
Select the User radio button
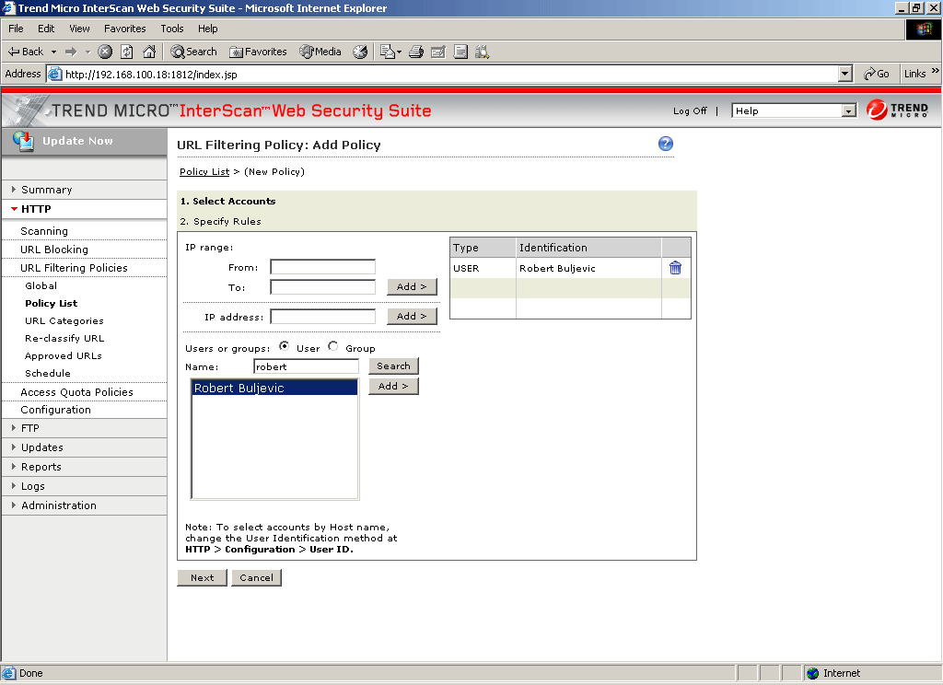[285, 347]
